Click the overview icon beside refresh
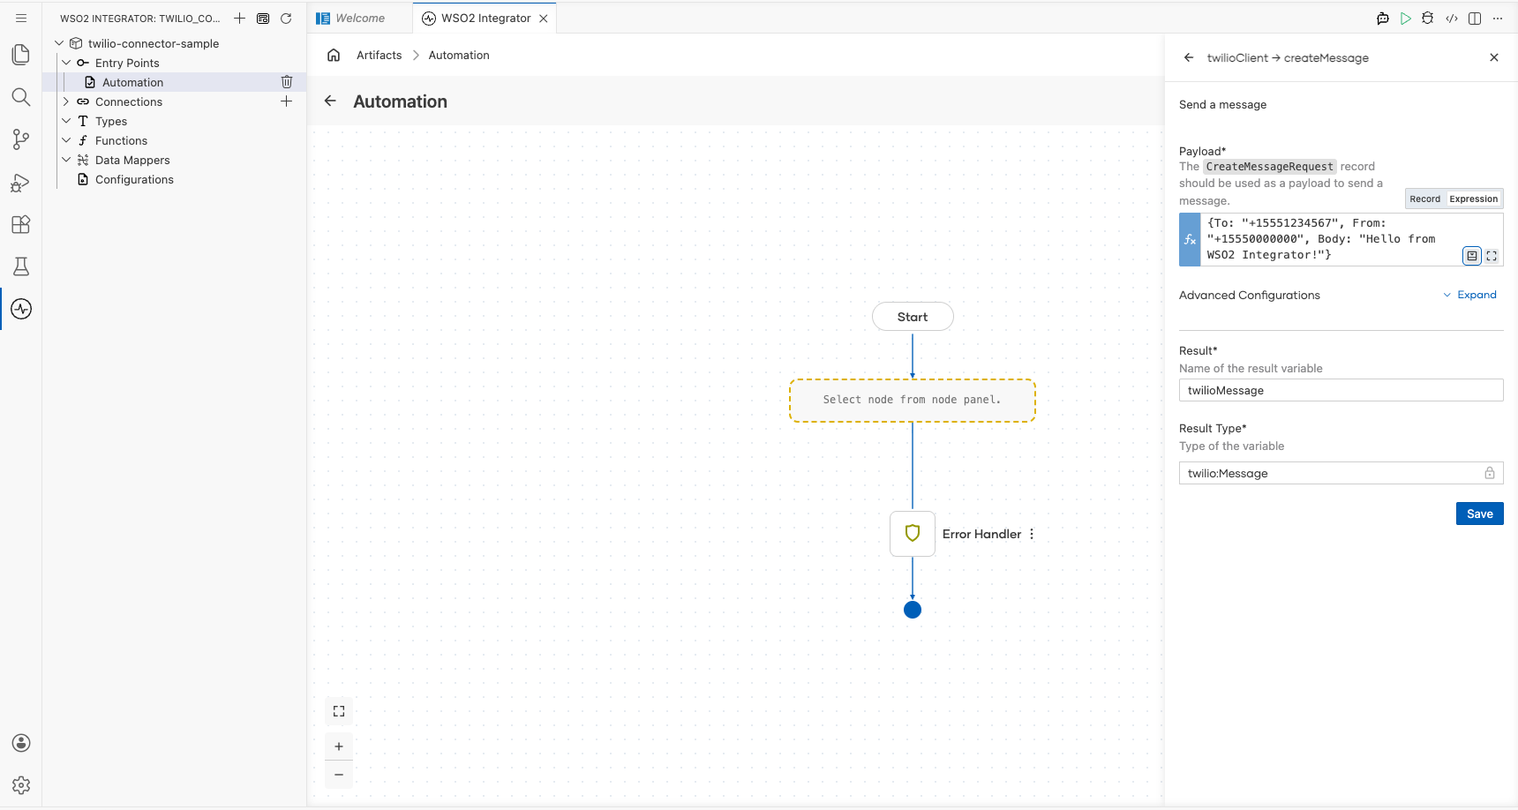The image size is (1518, 810). (263, 18)
